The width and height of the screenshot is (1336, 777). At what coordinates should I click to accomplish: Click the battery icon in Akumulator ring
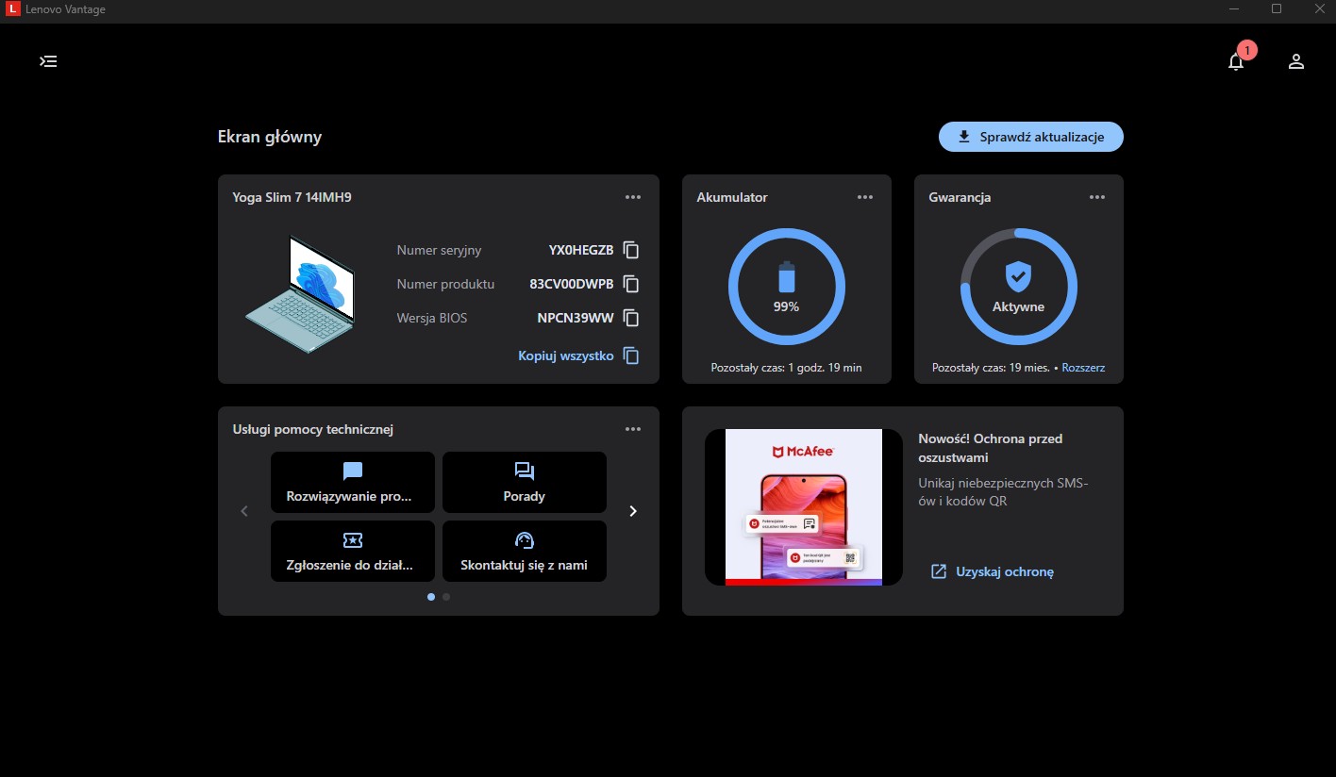point(787,277)
